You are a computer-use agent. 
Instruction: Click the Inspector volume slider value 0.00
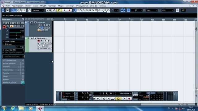[x=16, y=31]
